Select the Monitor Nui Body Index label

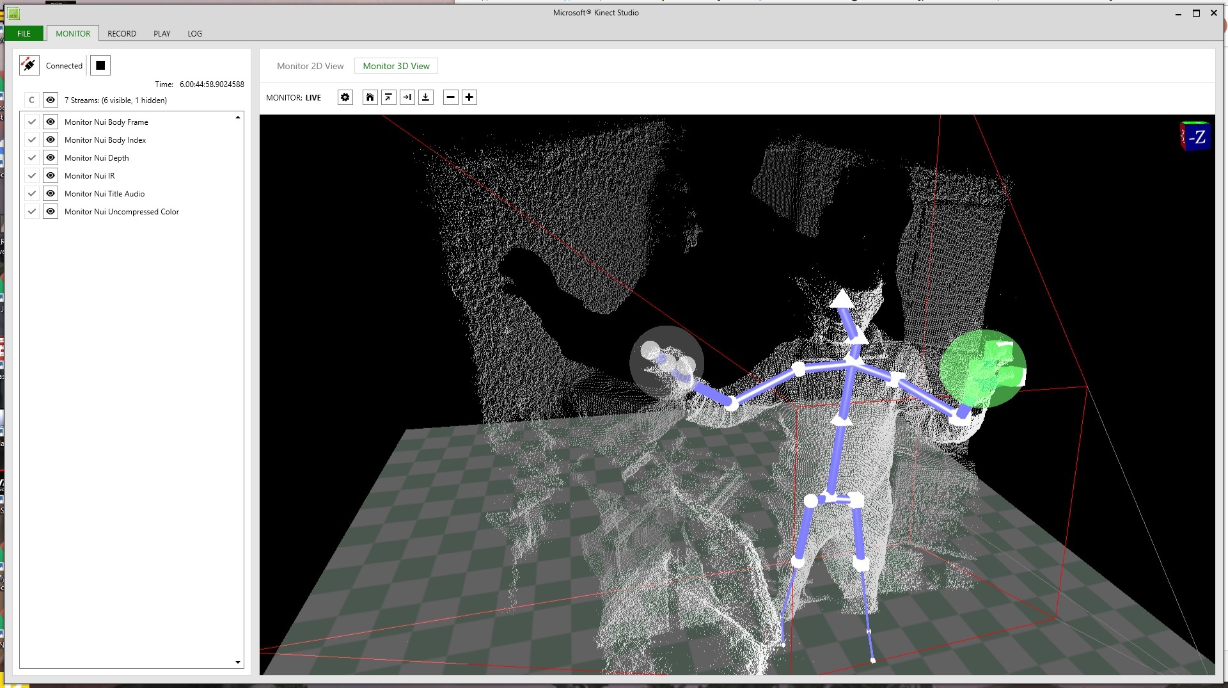[105, 140]
